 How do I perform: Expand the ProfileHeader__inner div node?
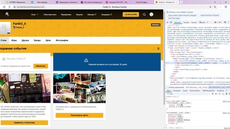click(x=176, y=63)
